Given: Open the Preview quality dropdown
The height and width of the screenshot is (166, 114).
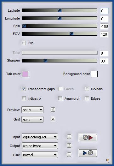Looking at the screenshot, I should (32, 110).
